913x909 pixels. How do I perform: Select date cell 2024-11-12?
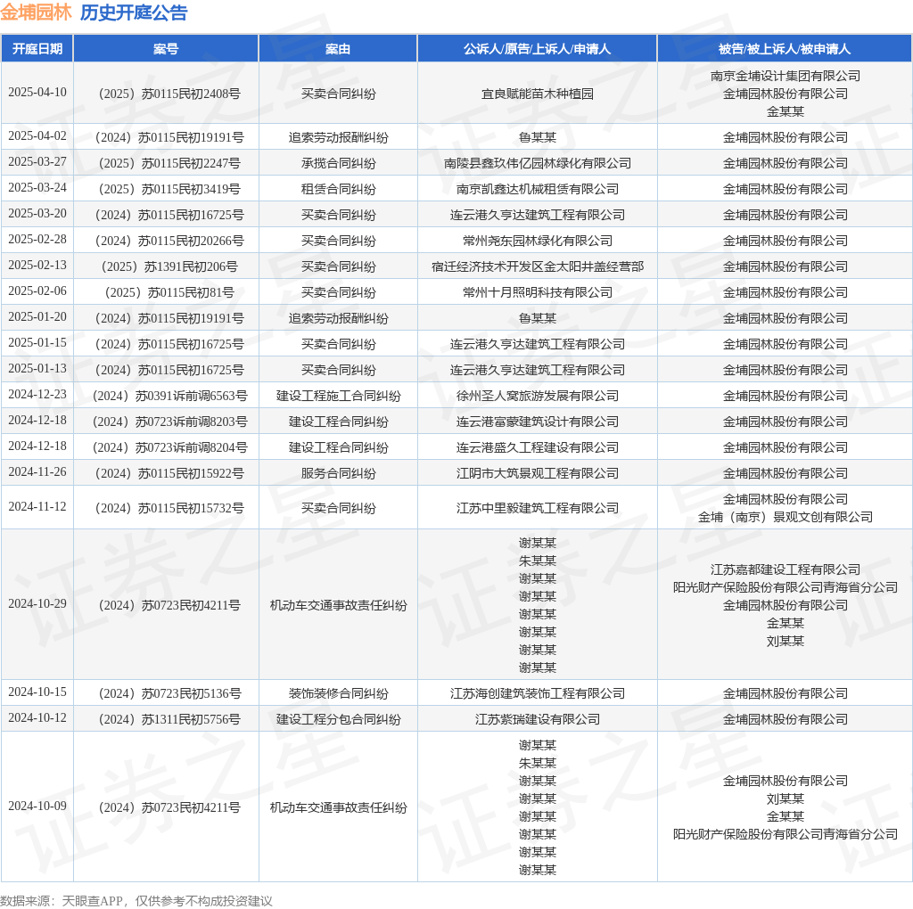[37, 506]
